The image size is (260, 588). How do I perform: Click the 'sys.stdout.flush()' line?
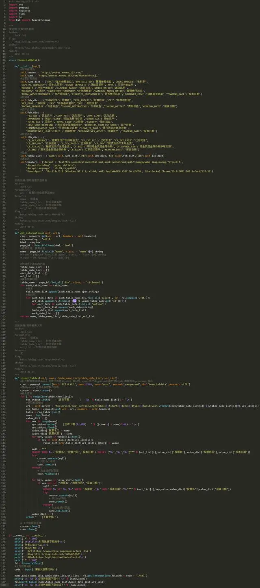coord(45,427)
